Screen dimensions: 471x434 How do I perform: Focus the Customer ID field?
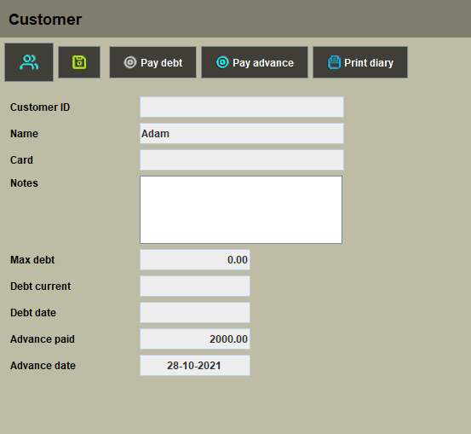(x=242, y=107)
